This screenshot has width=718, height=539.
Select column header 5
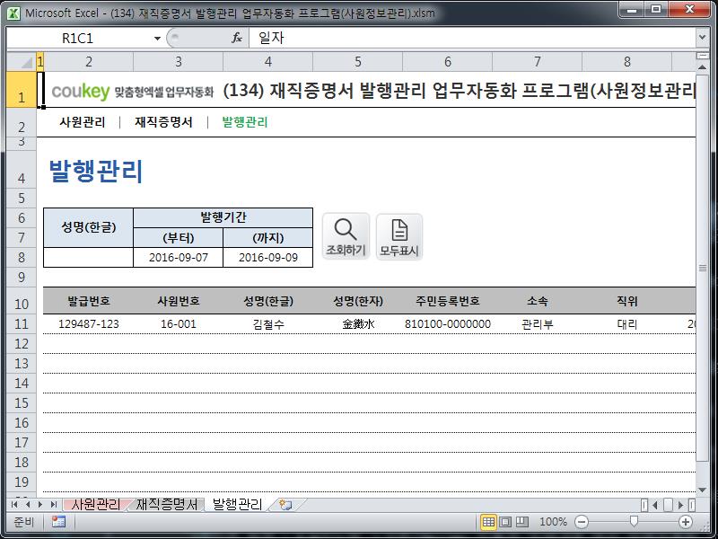coord(357,61)
